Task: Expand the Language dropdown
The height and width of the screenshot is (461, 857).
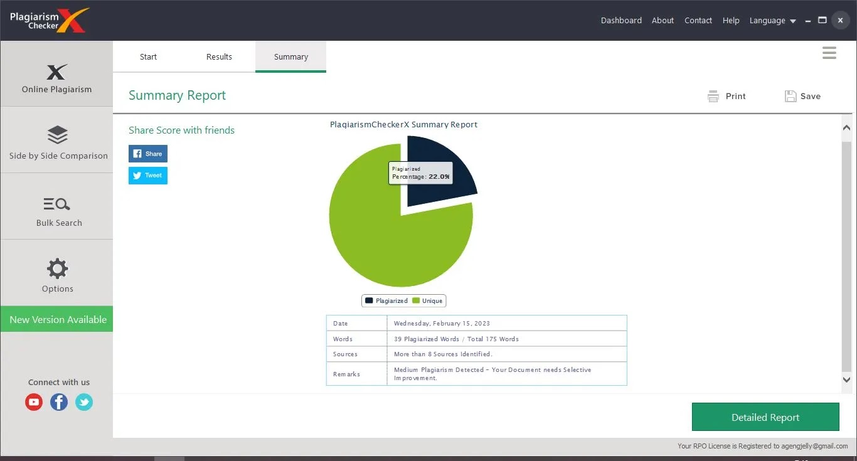Action: click(x=773, y=20)
